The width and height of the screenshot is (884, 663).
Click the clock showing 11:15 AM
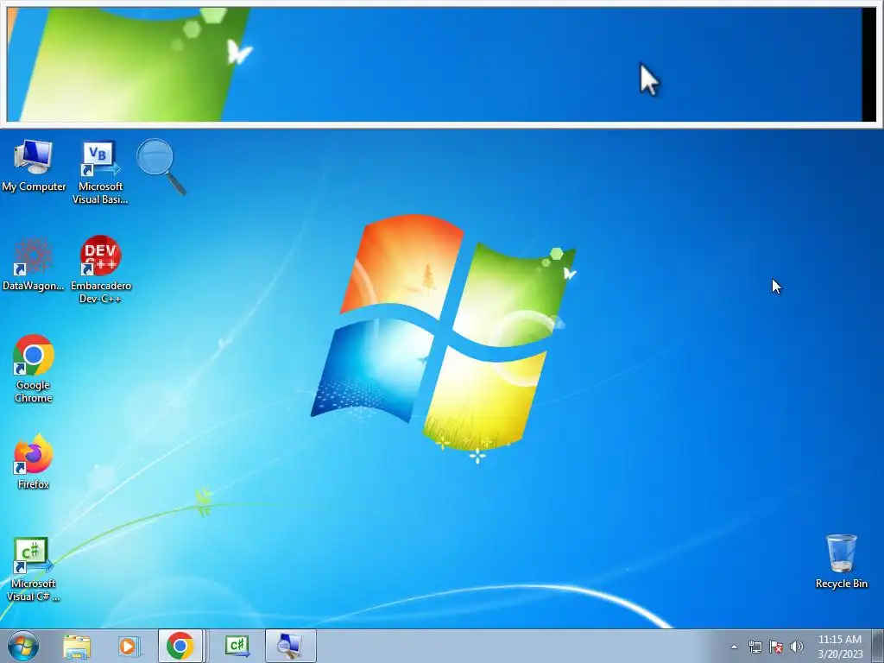[x=840, y=647]
